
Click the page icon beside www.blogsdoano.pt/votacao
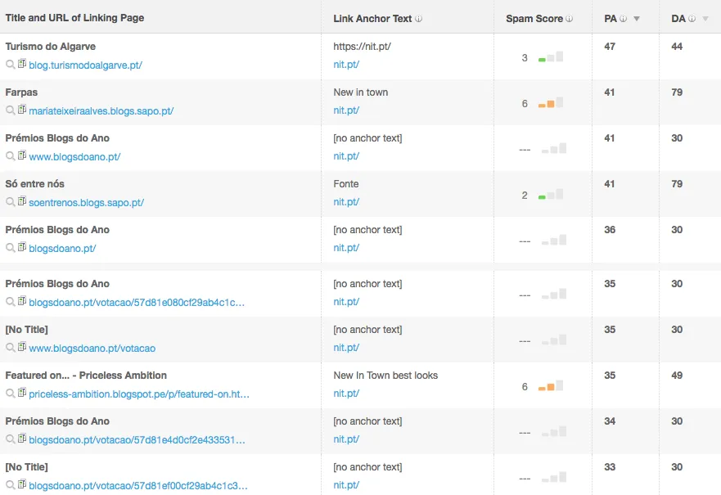(x=22, y=347)
